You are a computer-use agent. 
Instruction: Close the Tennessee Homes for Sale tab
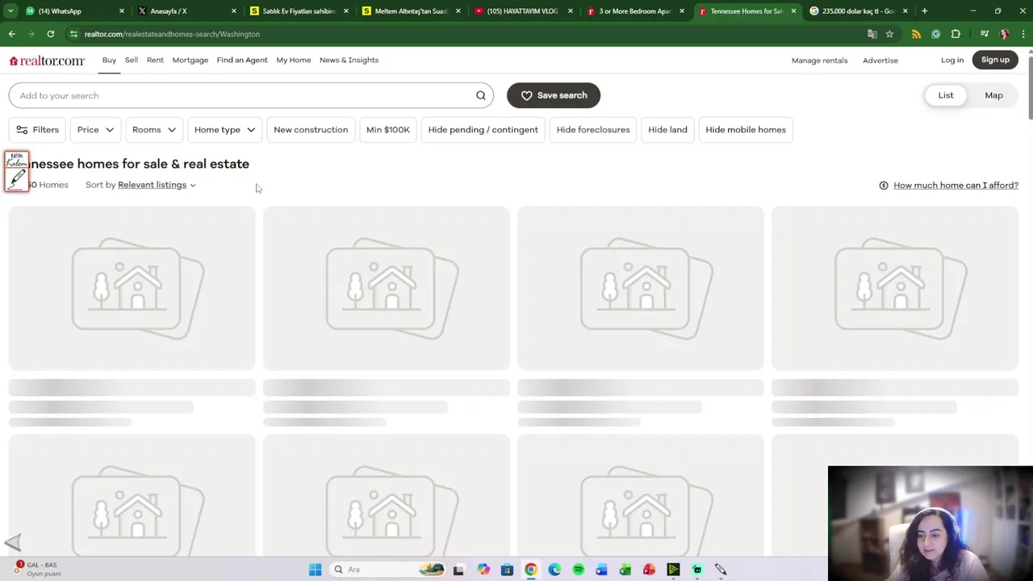(793, 11)
